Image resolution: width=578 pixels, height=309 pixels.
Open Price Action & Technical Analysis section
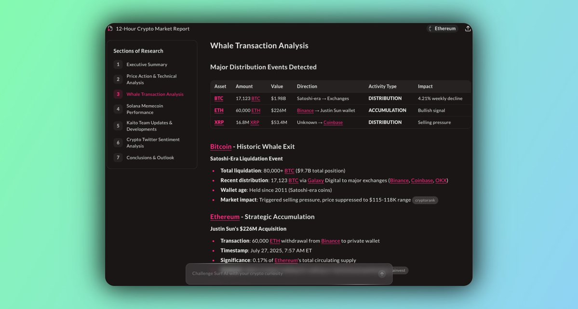pyautogui.click(x=151, y=79)
